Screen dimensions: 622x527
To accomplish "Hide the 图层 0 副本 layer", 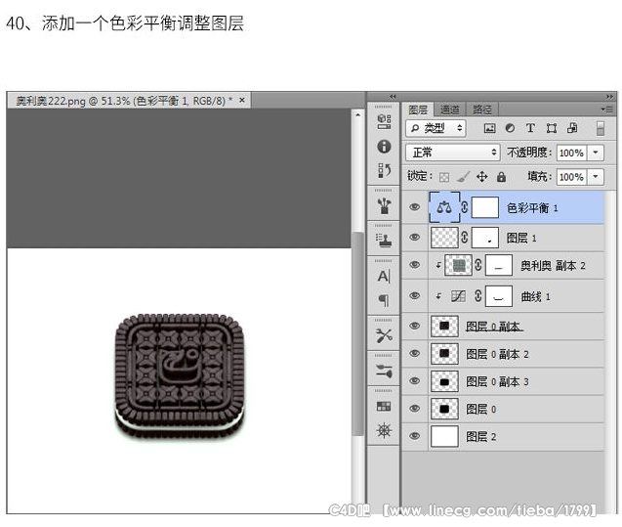I will tap(415, 326).
